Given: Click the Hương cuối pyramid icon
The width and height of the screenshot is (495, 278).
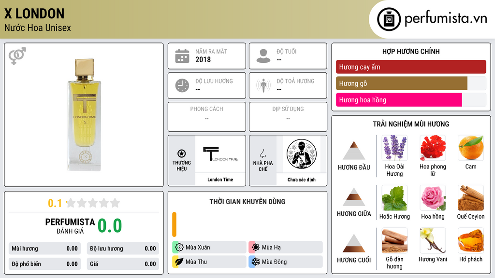Looking at the screenshot, I should point(353,243).
